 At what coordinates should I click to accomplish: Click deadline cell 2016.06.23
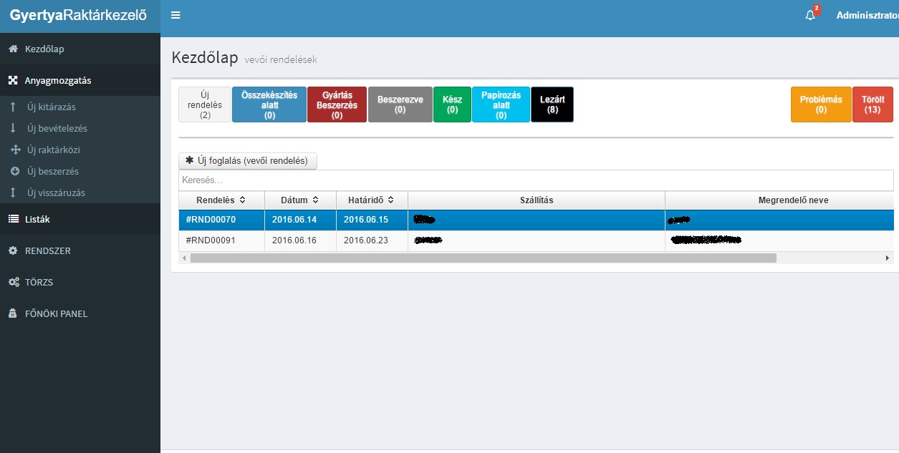372,240
